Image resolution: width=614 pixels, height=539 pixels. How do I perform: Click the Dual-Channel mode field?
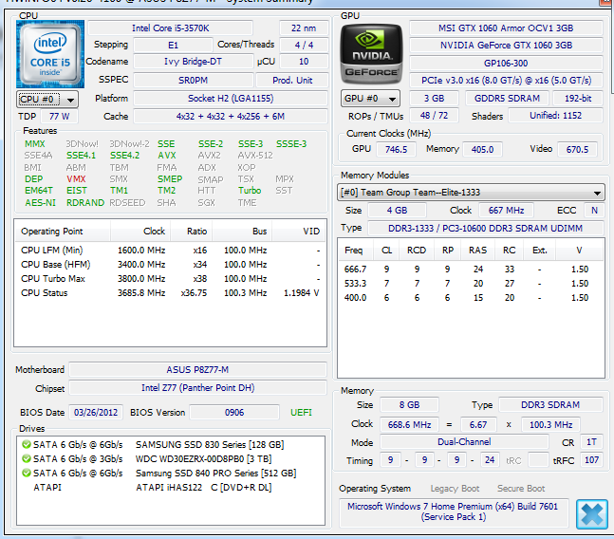464,442
